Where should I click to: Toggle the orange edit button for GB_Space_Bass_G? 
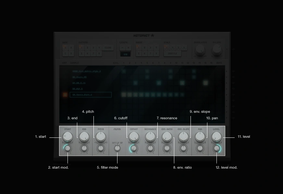(x=65, y=95)
